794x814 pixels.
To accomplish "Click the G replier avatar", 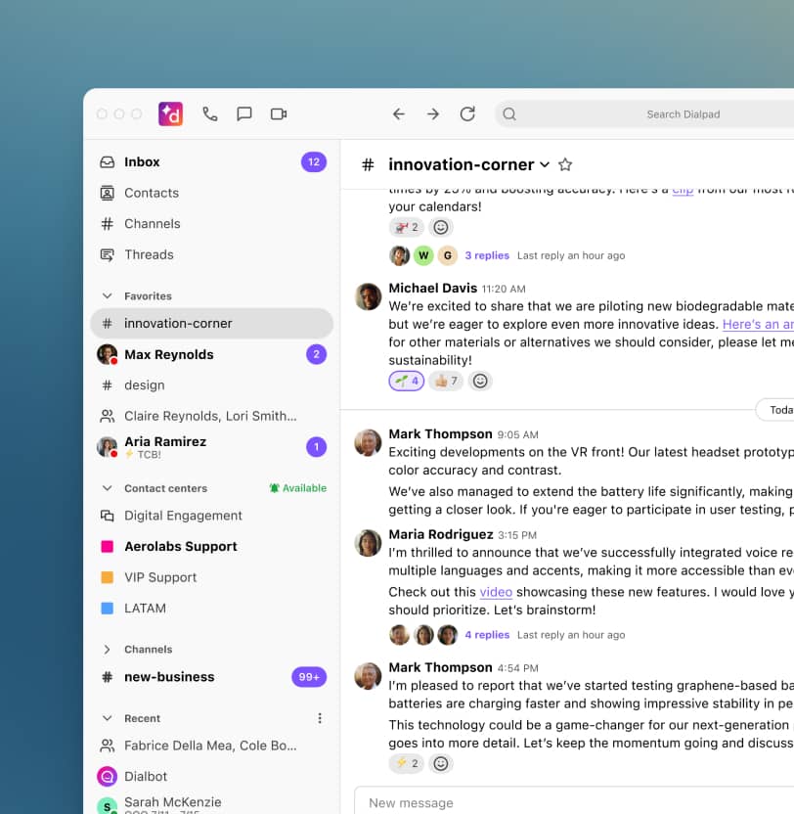I will tap(447, 255).
